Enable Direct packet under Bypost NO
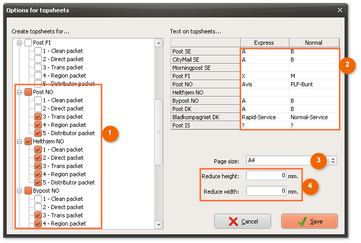Screen dimensions: 361x243 [x=38, y=207]
